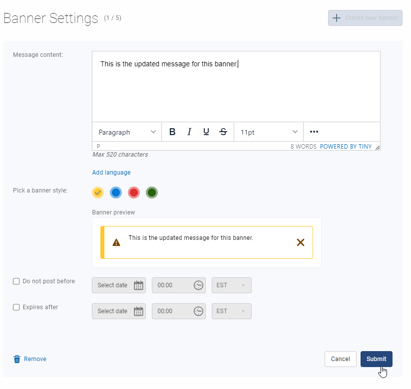Click the 'Create new banner' button
This screenshot has height=389, width=411.
pos(365,18)
